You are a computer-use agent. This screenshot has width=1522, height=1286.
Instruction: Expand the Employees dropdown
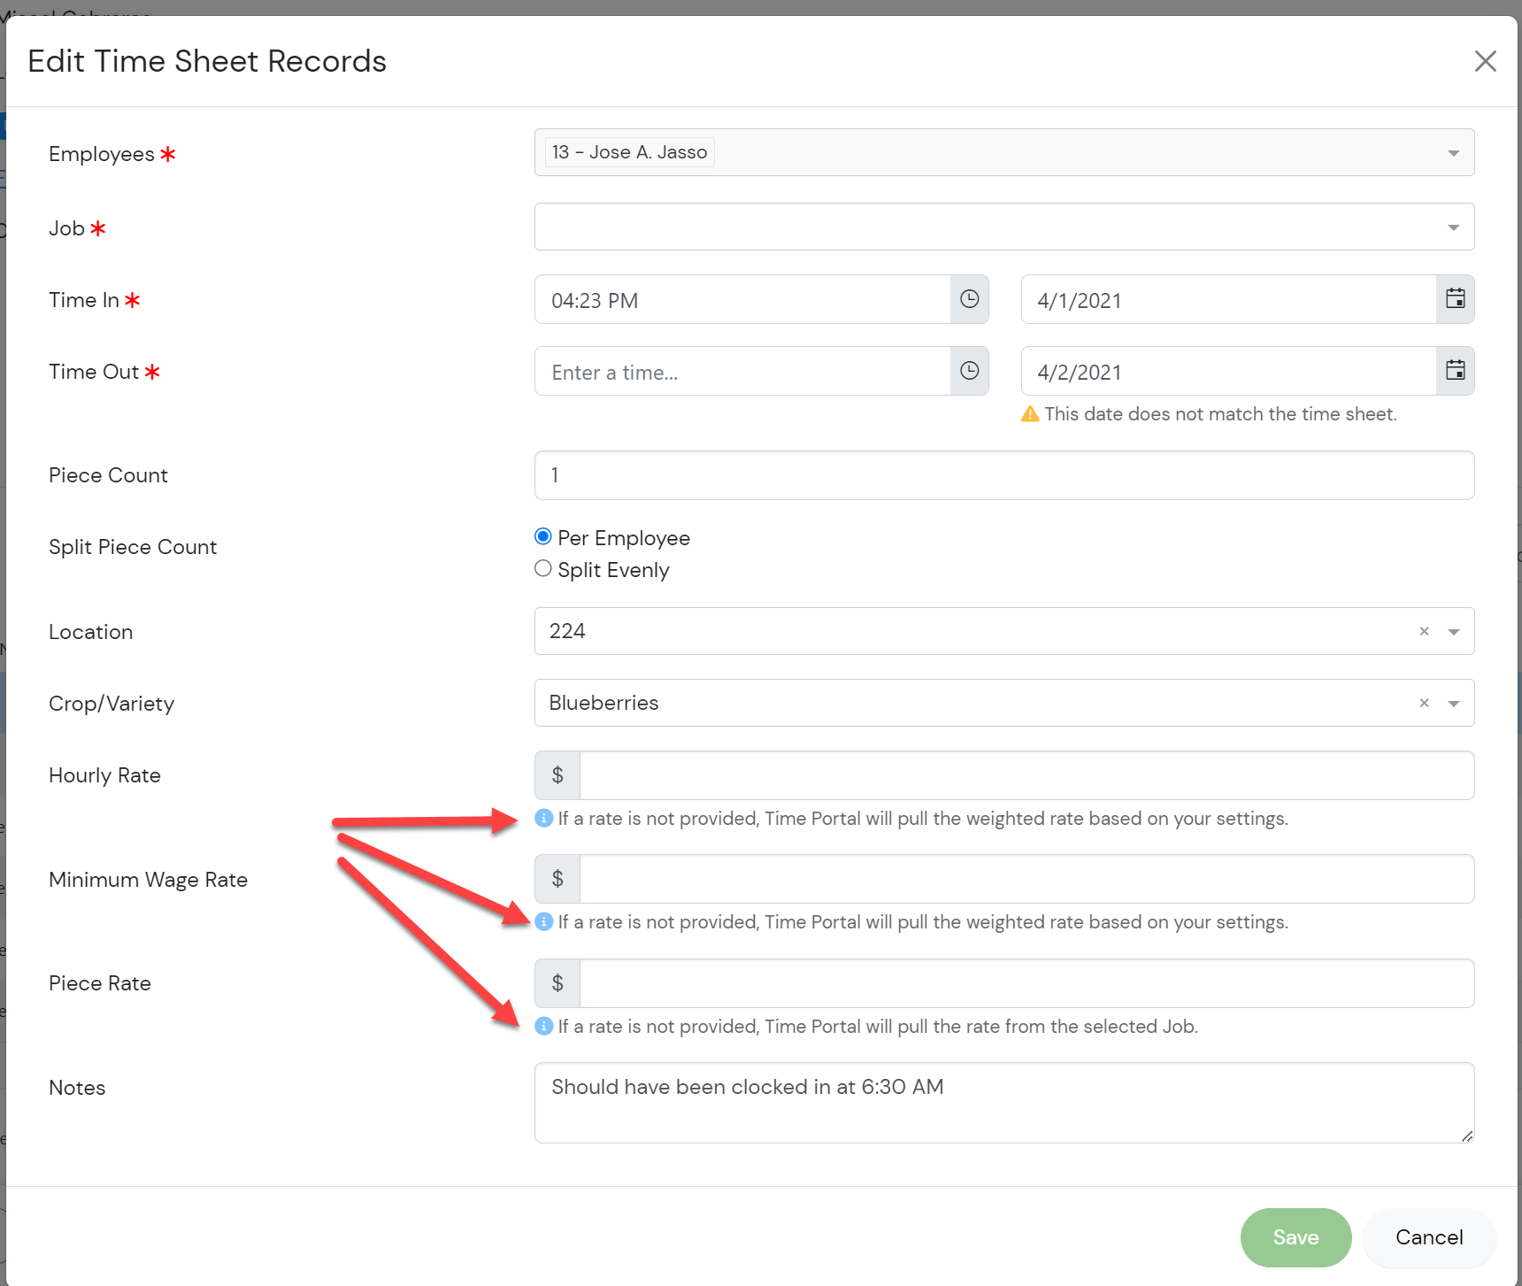pyautogui.click(x=1453, y=153)
